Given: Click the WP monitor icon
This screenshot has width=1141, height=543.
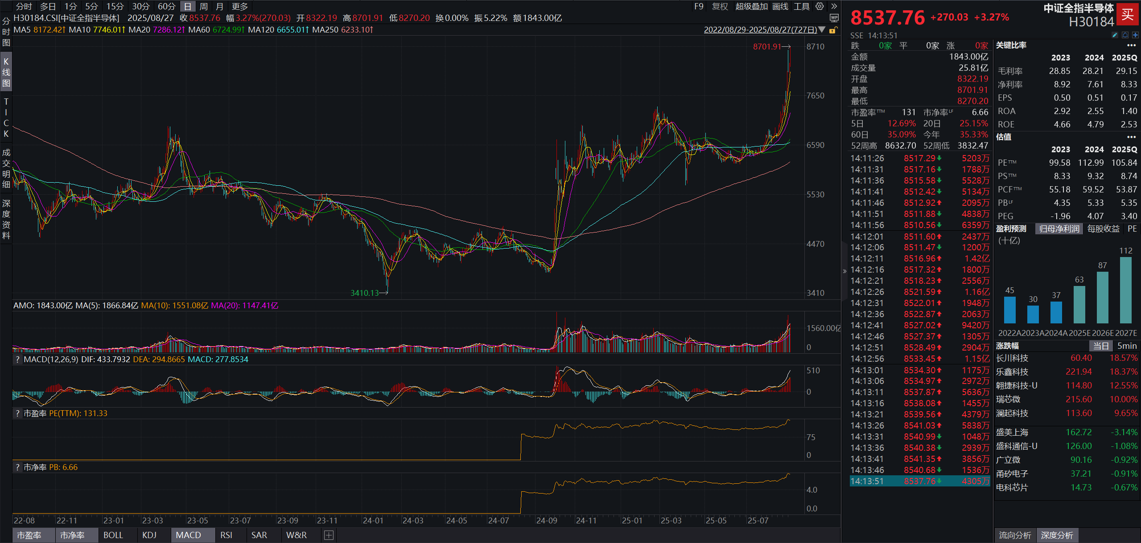Looking at the screenshot, I should (x=834, y=18).
